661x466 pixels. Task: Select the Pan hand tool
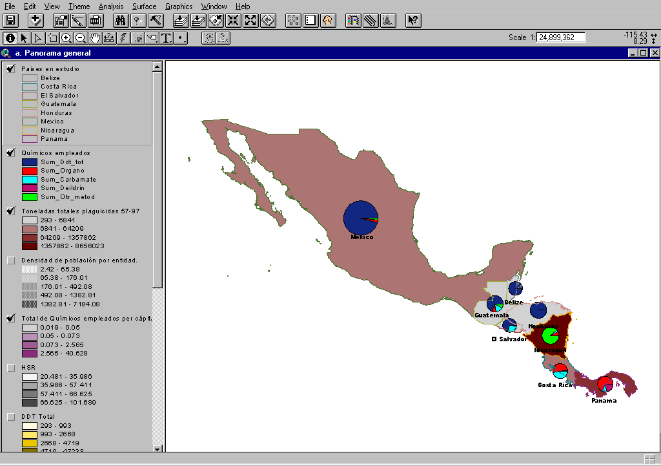point(95,38)
